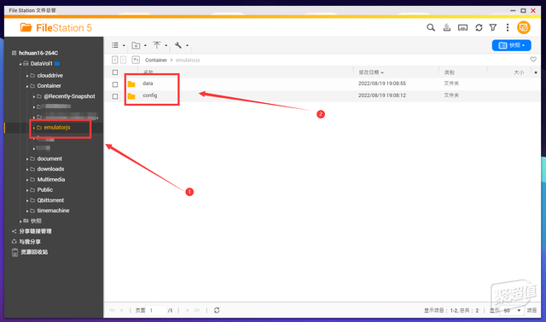
Task: Collapse the Container tree node arrow
Action: pyautogui.click(x=27, y=86)
